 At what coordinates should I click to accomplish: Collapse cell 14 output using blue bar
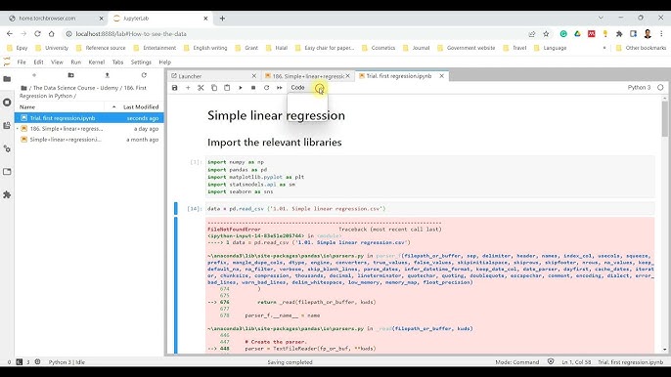tap(175, 285)
